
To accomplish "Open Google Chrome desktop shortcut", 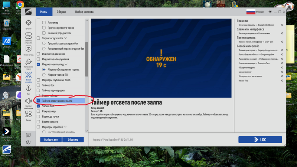I will (20, 7).
